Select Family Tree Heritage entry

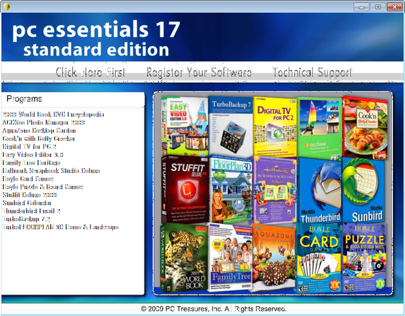coord(31,163)
